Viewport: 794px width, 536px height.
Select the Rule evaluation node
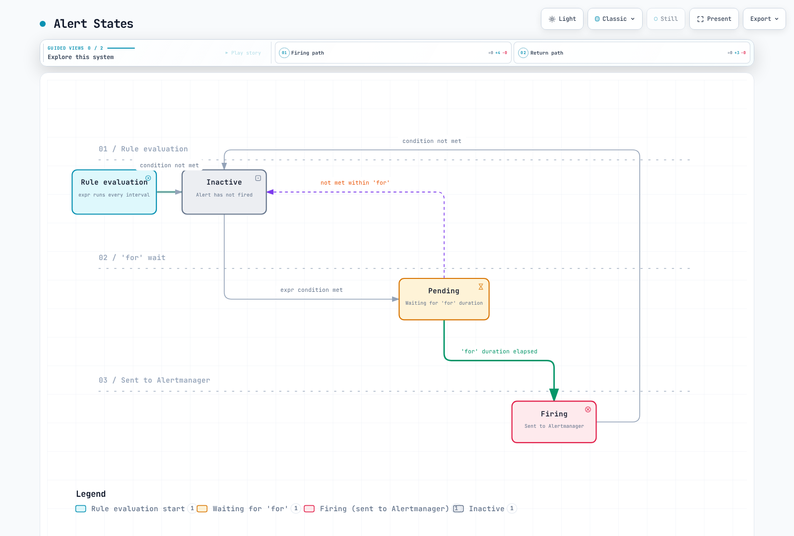pos(114,192)
